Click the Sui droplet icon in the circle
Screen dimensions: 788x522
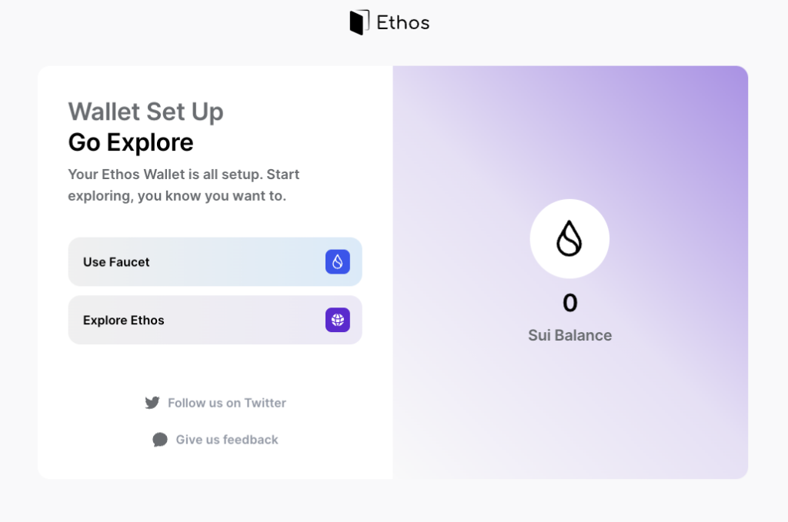coord(569,238)
